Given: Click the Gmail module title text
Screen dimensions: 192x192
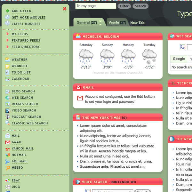Looking at the screenshot, I should [88, 87].
